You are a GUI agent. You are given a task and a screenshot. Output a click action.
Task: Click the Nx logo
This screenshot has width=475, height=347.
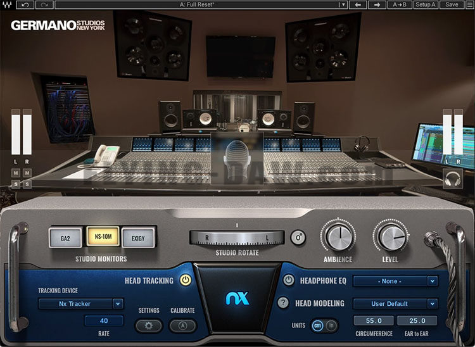tap(237, 298)
